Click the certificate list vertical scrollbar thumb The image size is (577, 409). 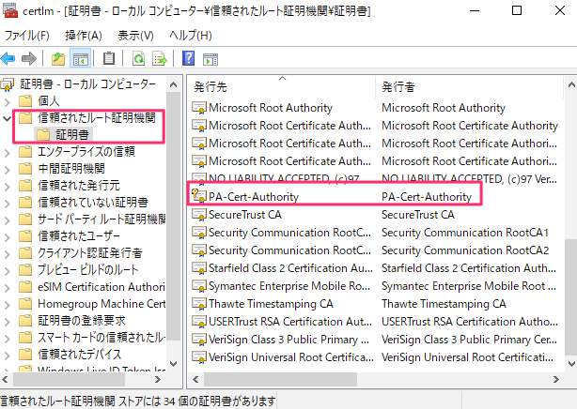(x=571, y=297)
